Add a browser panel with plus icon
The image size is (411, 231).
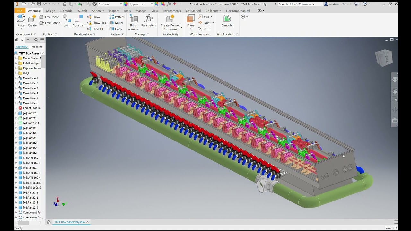(x=28, y=40)
